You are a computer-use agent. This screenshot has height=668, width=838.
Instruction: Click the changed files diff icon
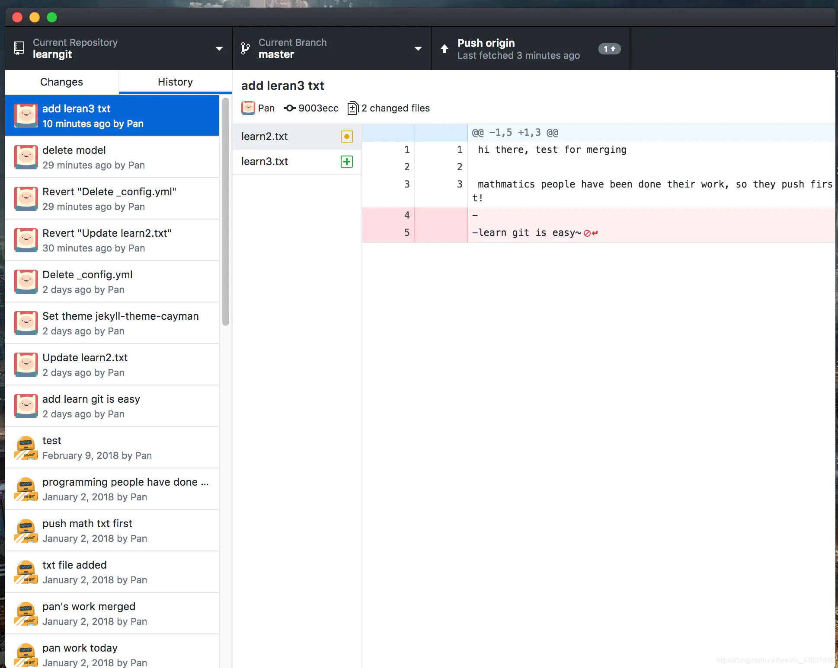(353, 108)
